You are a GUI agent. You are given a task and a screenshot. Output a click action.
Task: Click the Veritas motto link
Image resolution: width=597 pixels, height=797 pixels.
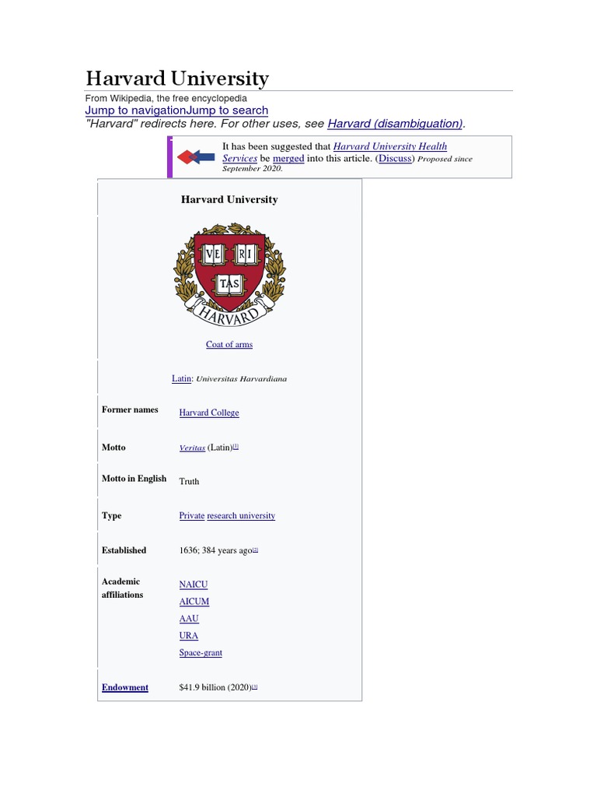(192, 448)
